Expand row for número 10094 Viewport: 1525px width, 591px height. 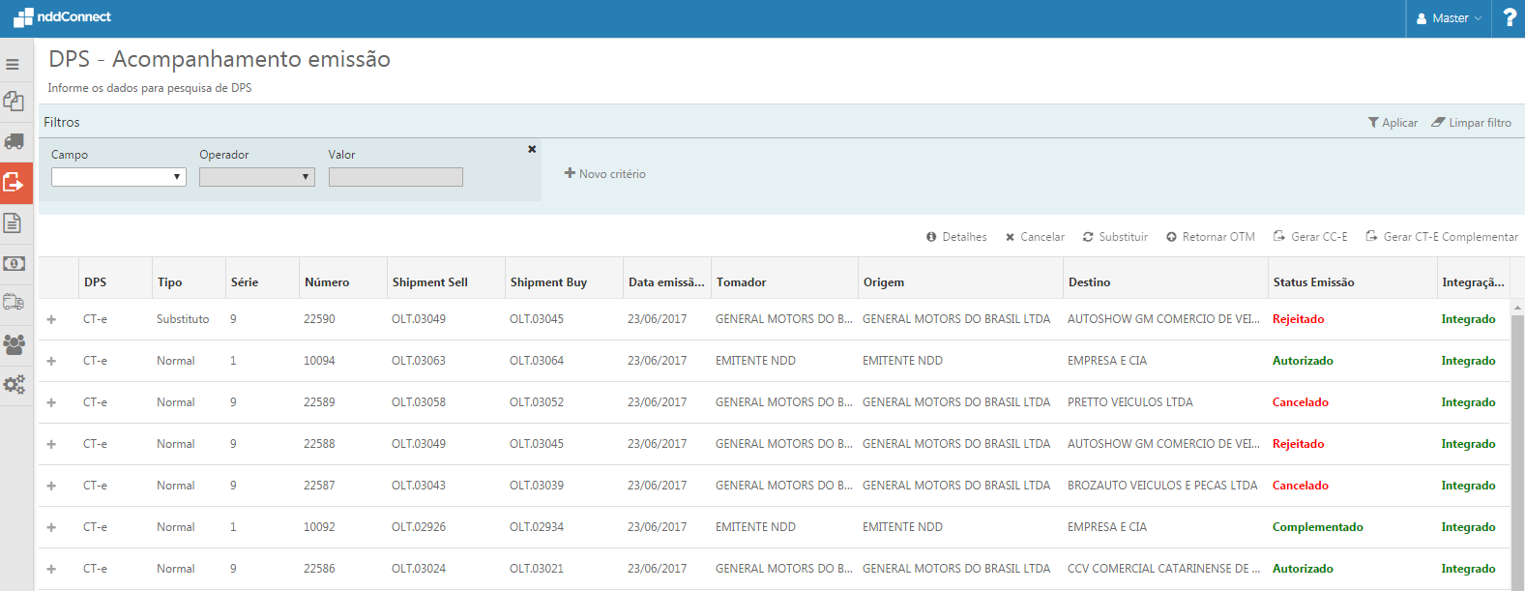(51, 361)
